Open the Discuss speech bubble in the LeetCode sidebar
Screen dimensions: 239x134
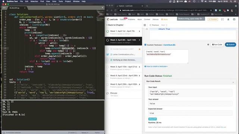click(108, 93)
